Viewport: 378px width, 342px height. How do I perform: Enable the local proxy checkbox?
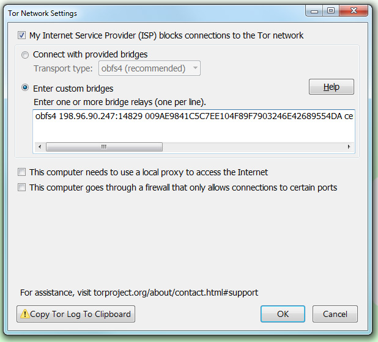coord(21,172)
